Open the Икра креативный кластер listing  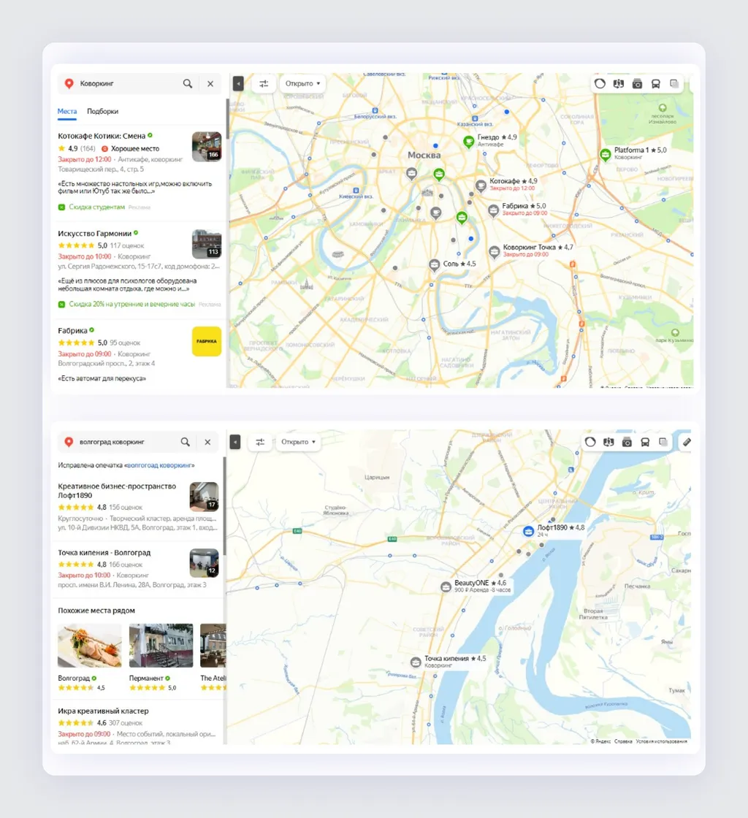(x=103, y=711)
